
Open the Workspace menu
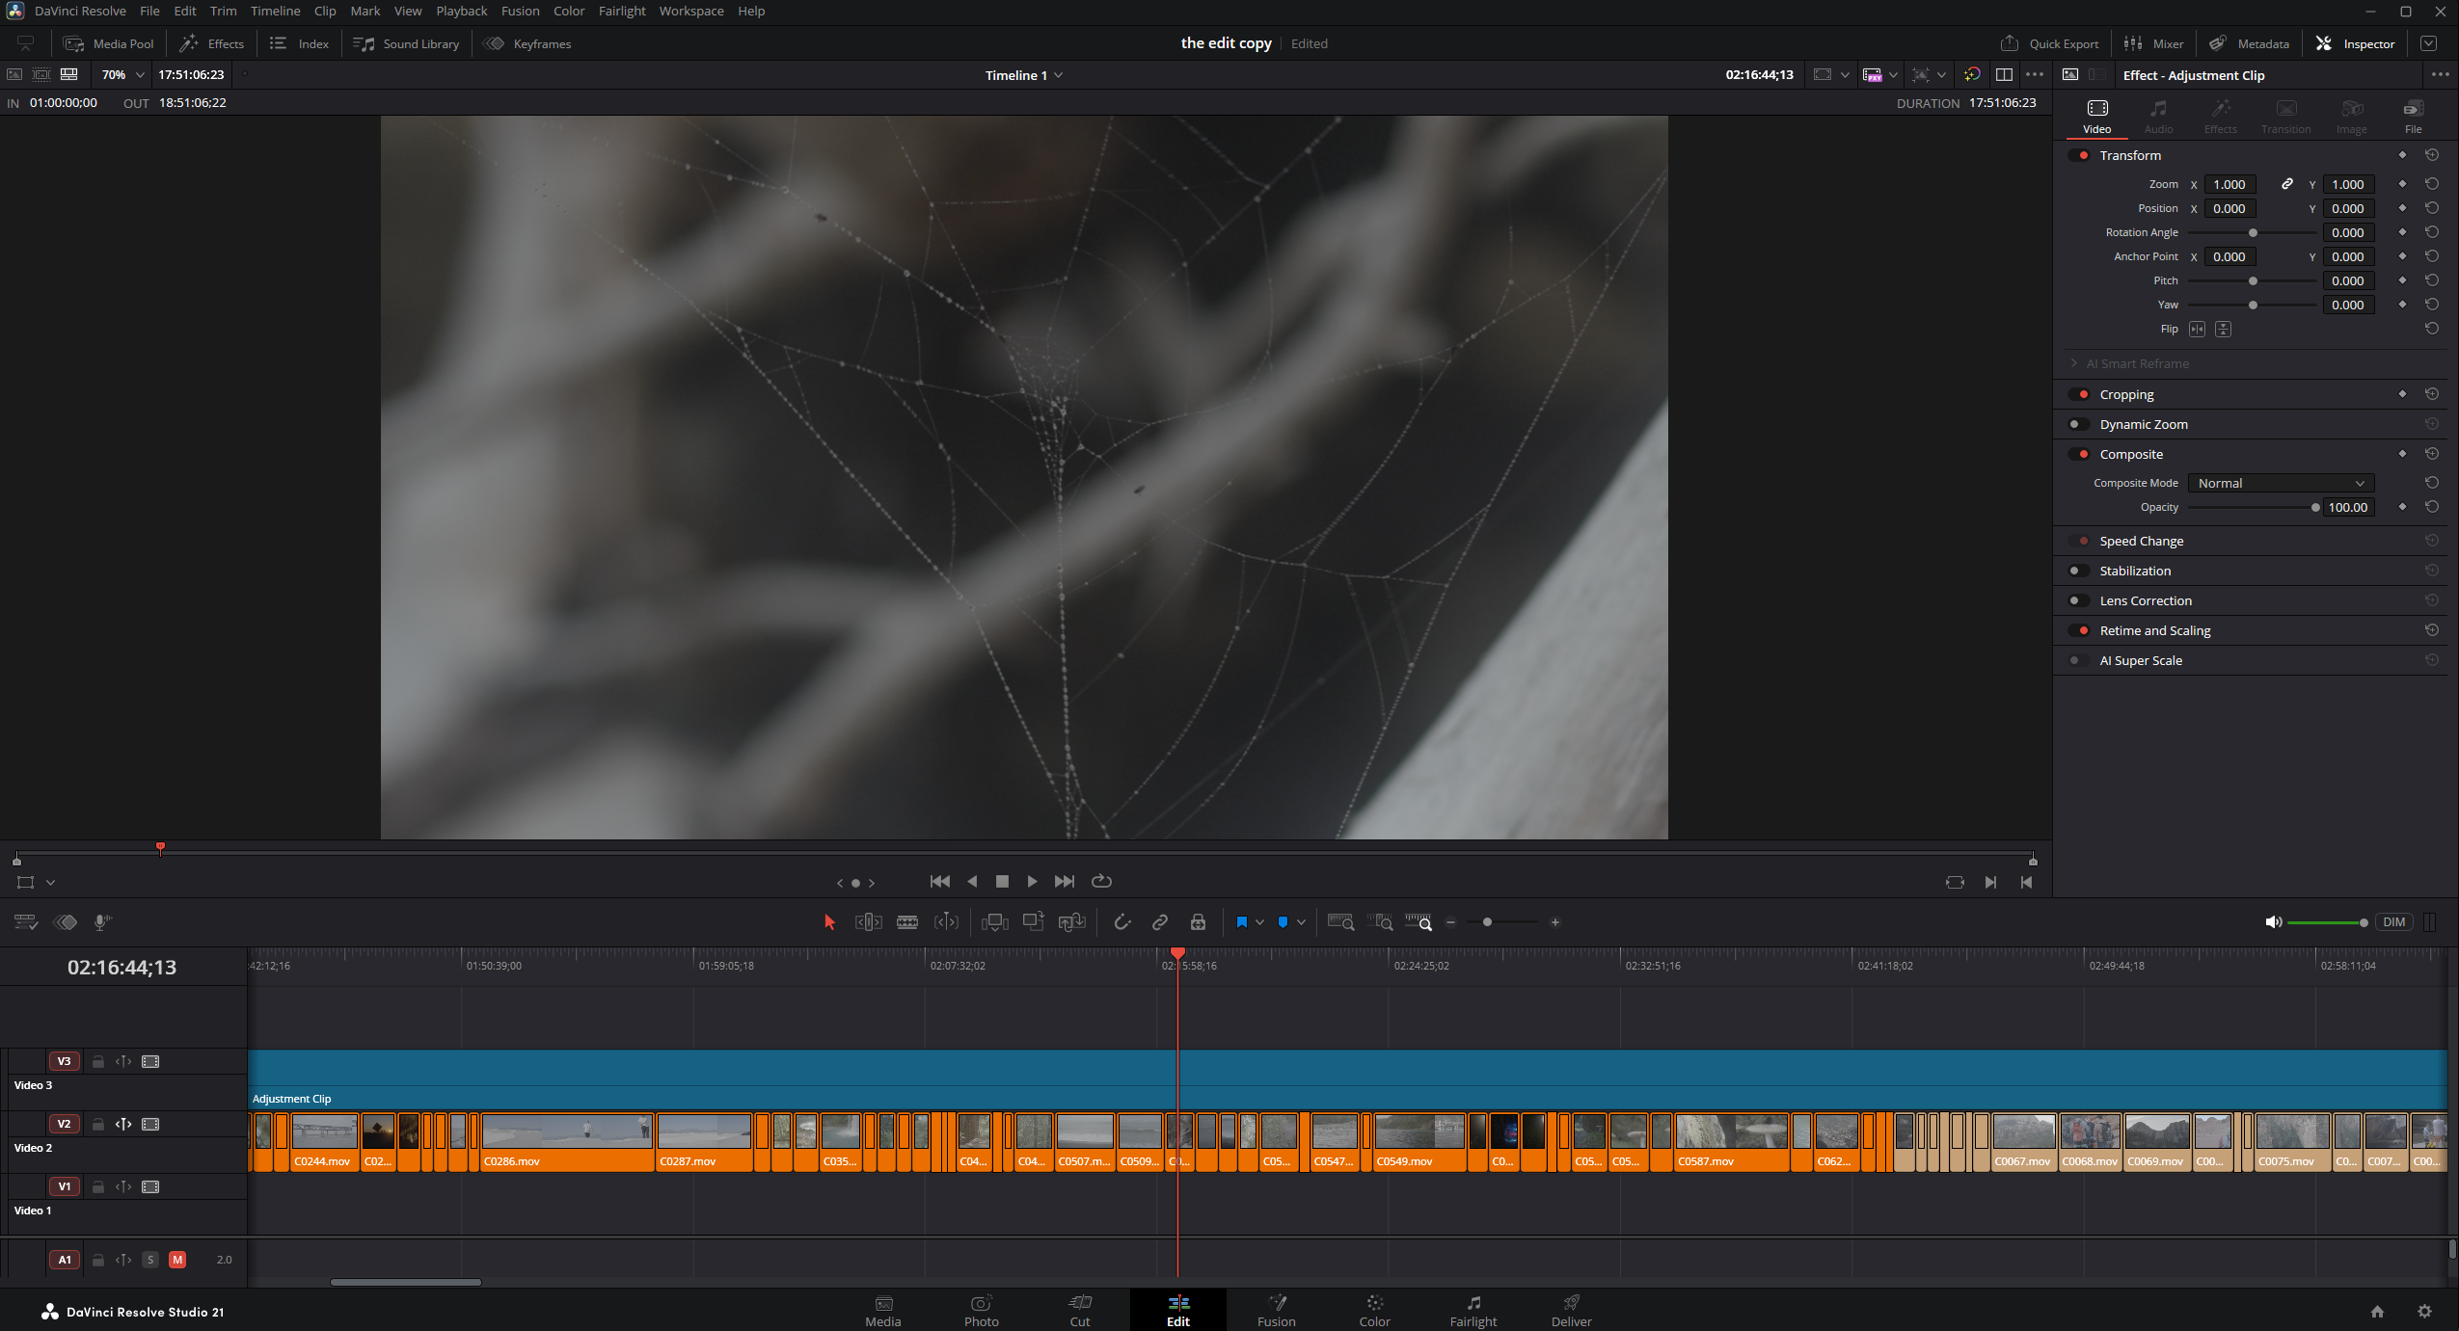coord(691,11)
